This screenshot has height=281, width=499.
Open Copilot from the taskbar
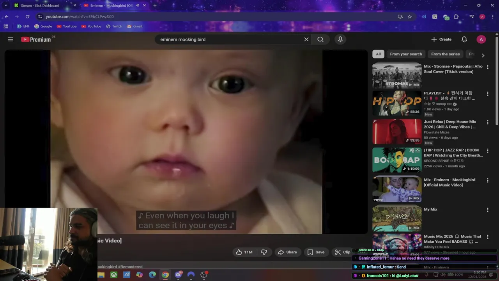(x=139, y=275)
